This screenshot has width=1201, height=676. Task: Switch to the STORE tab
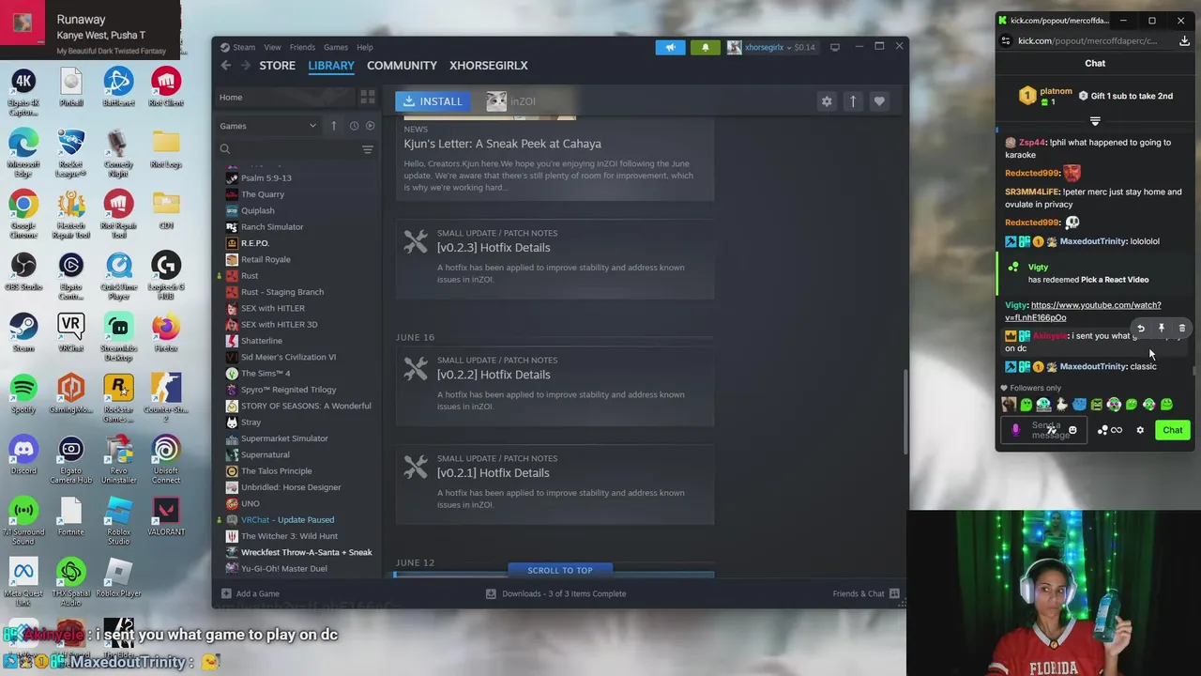click(278, 66)
